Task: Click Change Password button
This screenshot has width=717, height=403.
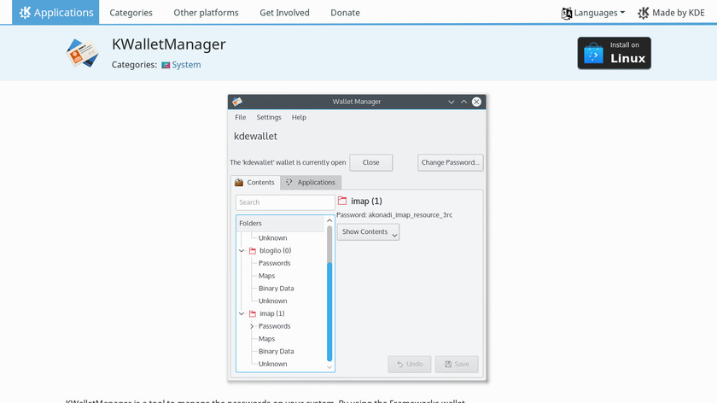Action: tap(451, 162)
